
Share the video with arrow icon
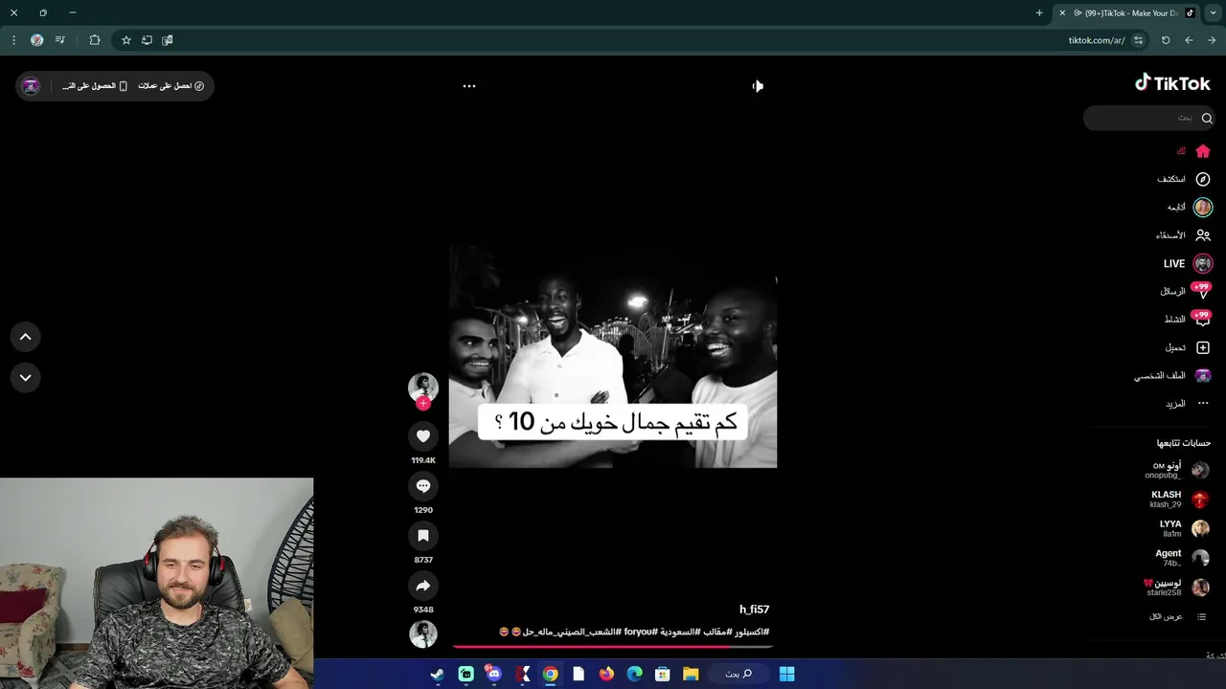pyautogui.click(x=423, y=586)
